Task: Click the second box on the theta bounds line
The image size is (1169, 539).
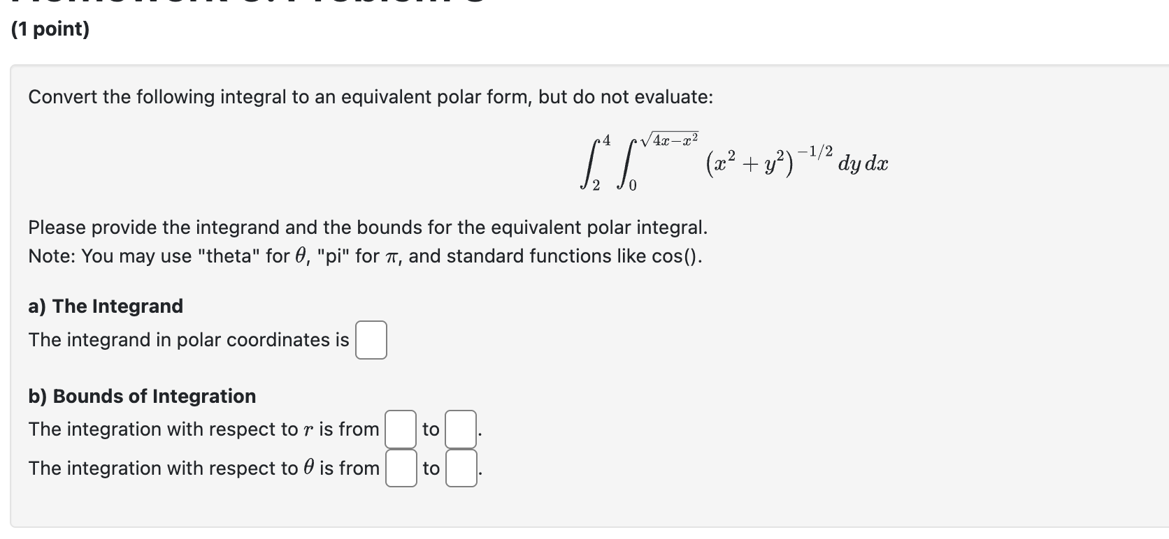Action: tap(459, 468)
